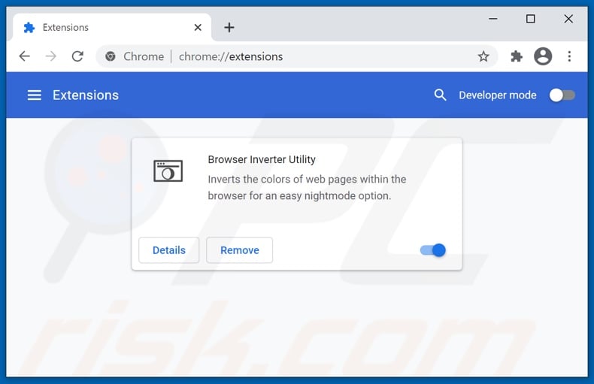Click the forward navigation arrow
Viewport: 594px width, 384px height.
pos(51,56)
